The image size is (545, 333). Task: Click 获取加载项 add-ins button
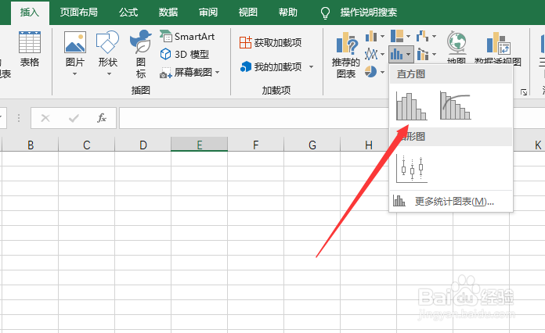[x=270, y=43]
